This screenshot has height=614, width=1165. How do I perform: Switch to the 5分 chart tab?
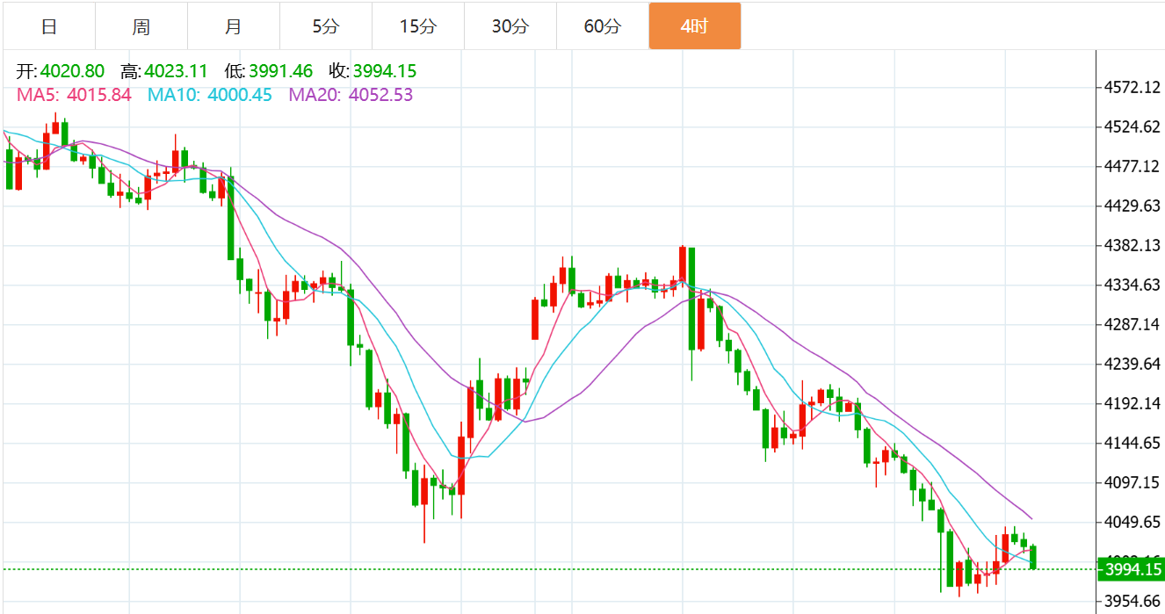coord(326,26)
